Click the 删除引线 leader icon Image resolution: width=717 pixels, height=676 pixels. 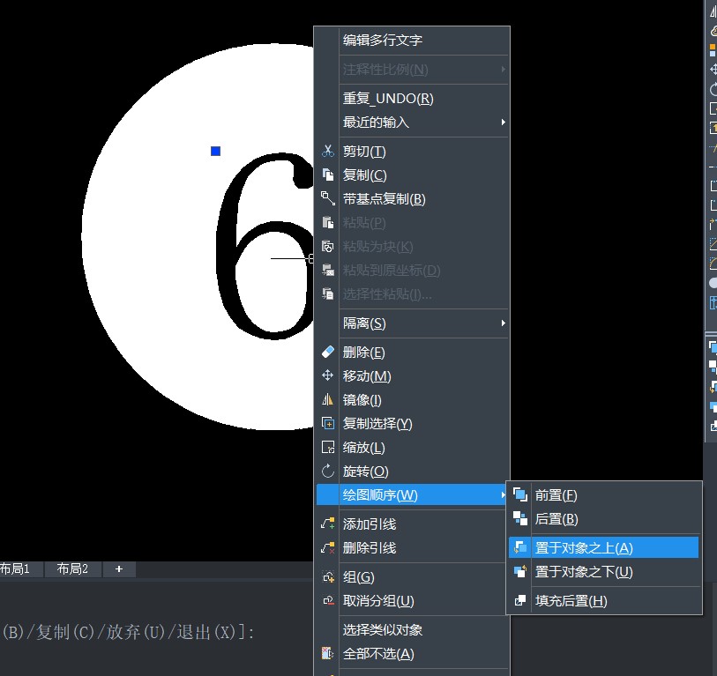[x=327, y=547]
